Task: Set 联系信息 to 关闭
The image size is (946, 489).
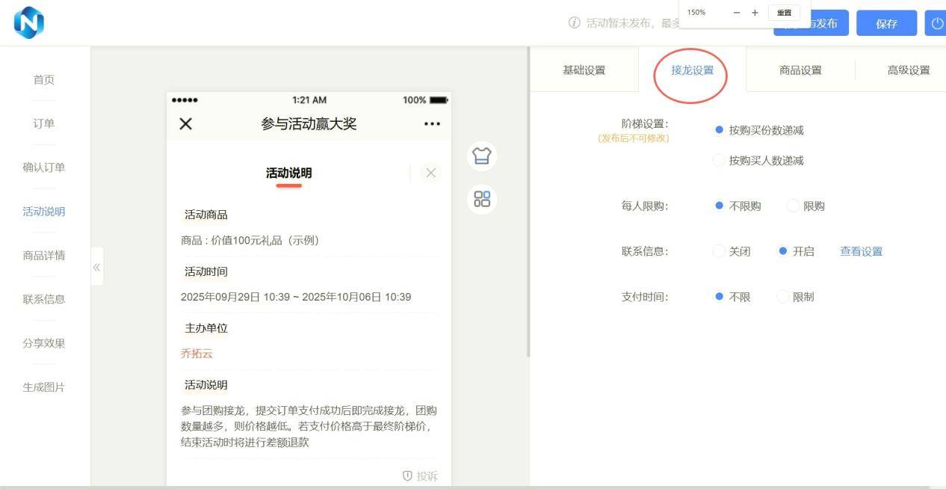Action: coord(719,251)
